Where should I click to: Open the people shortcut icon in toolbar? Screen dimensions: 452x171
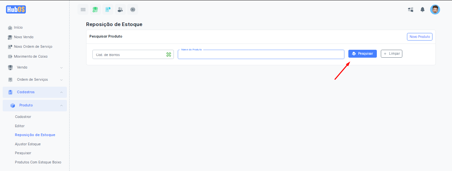coord(120,10)
